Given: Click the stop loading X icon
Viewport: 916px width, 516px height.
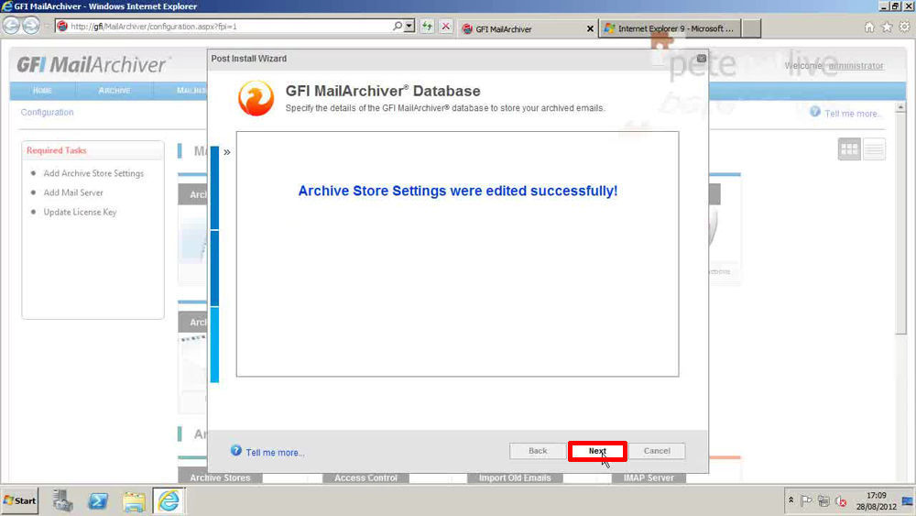Looking at the screenshot, I should (x=446, y=27).
